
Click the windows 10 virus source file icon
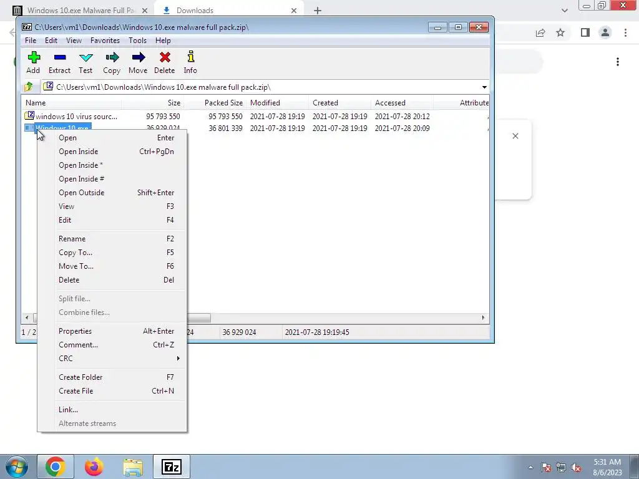point(29,115)
